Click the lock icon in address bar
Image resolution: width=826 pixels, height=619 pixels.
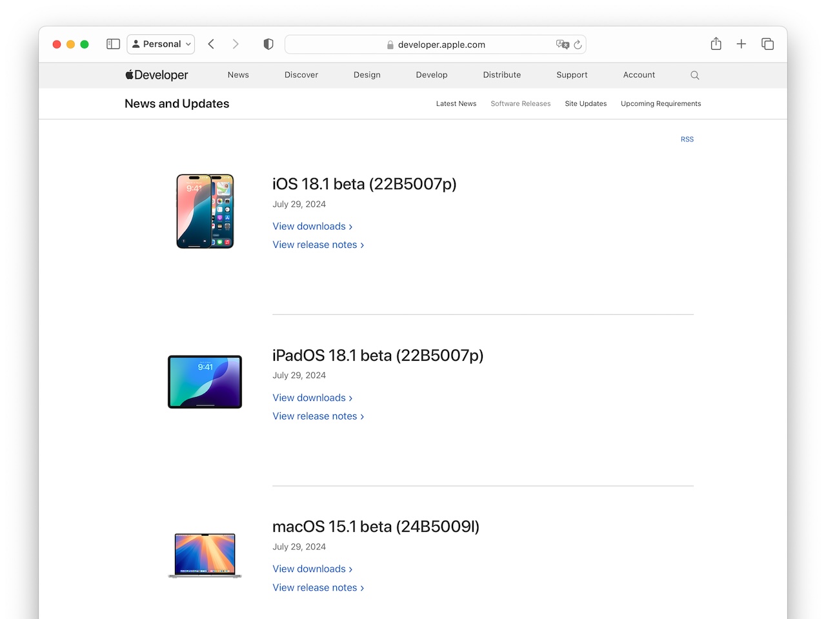tap(390, 45)
